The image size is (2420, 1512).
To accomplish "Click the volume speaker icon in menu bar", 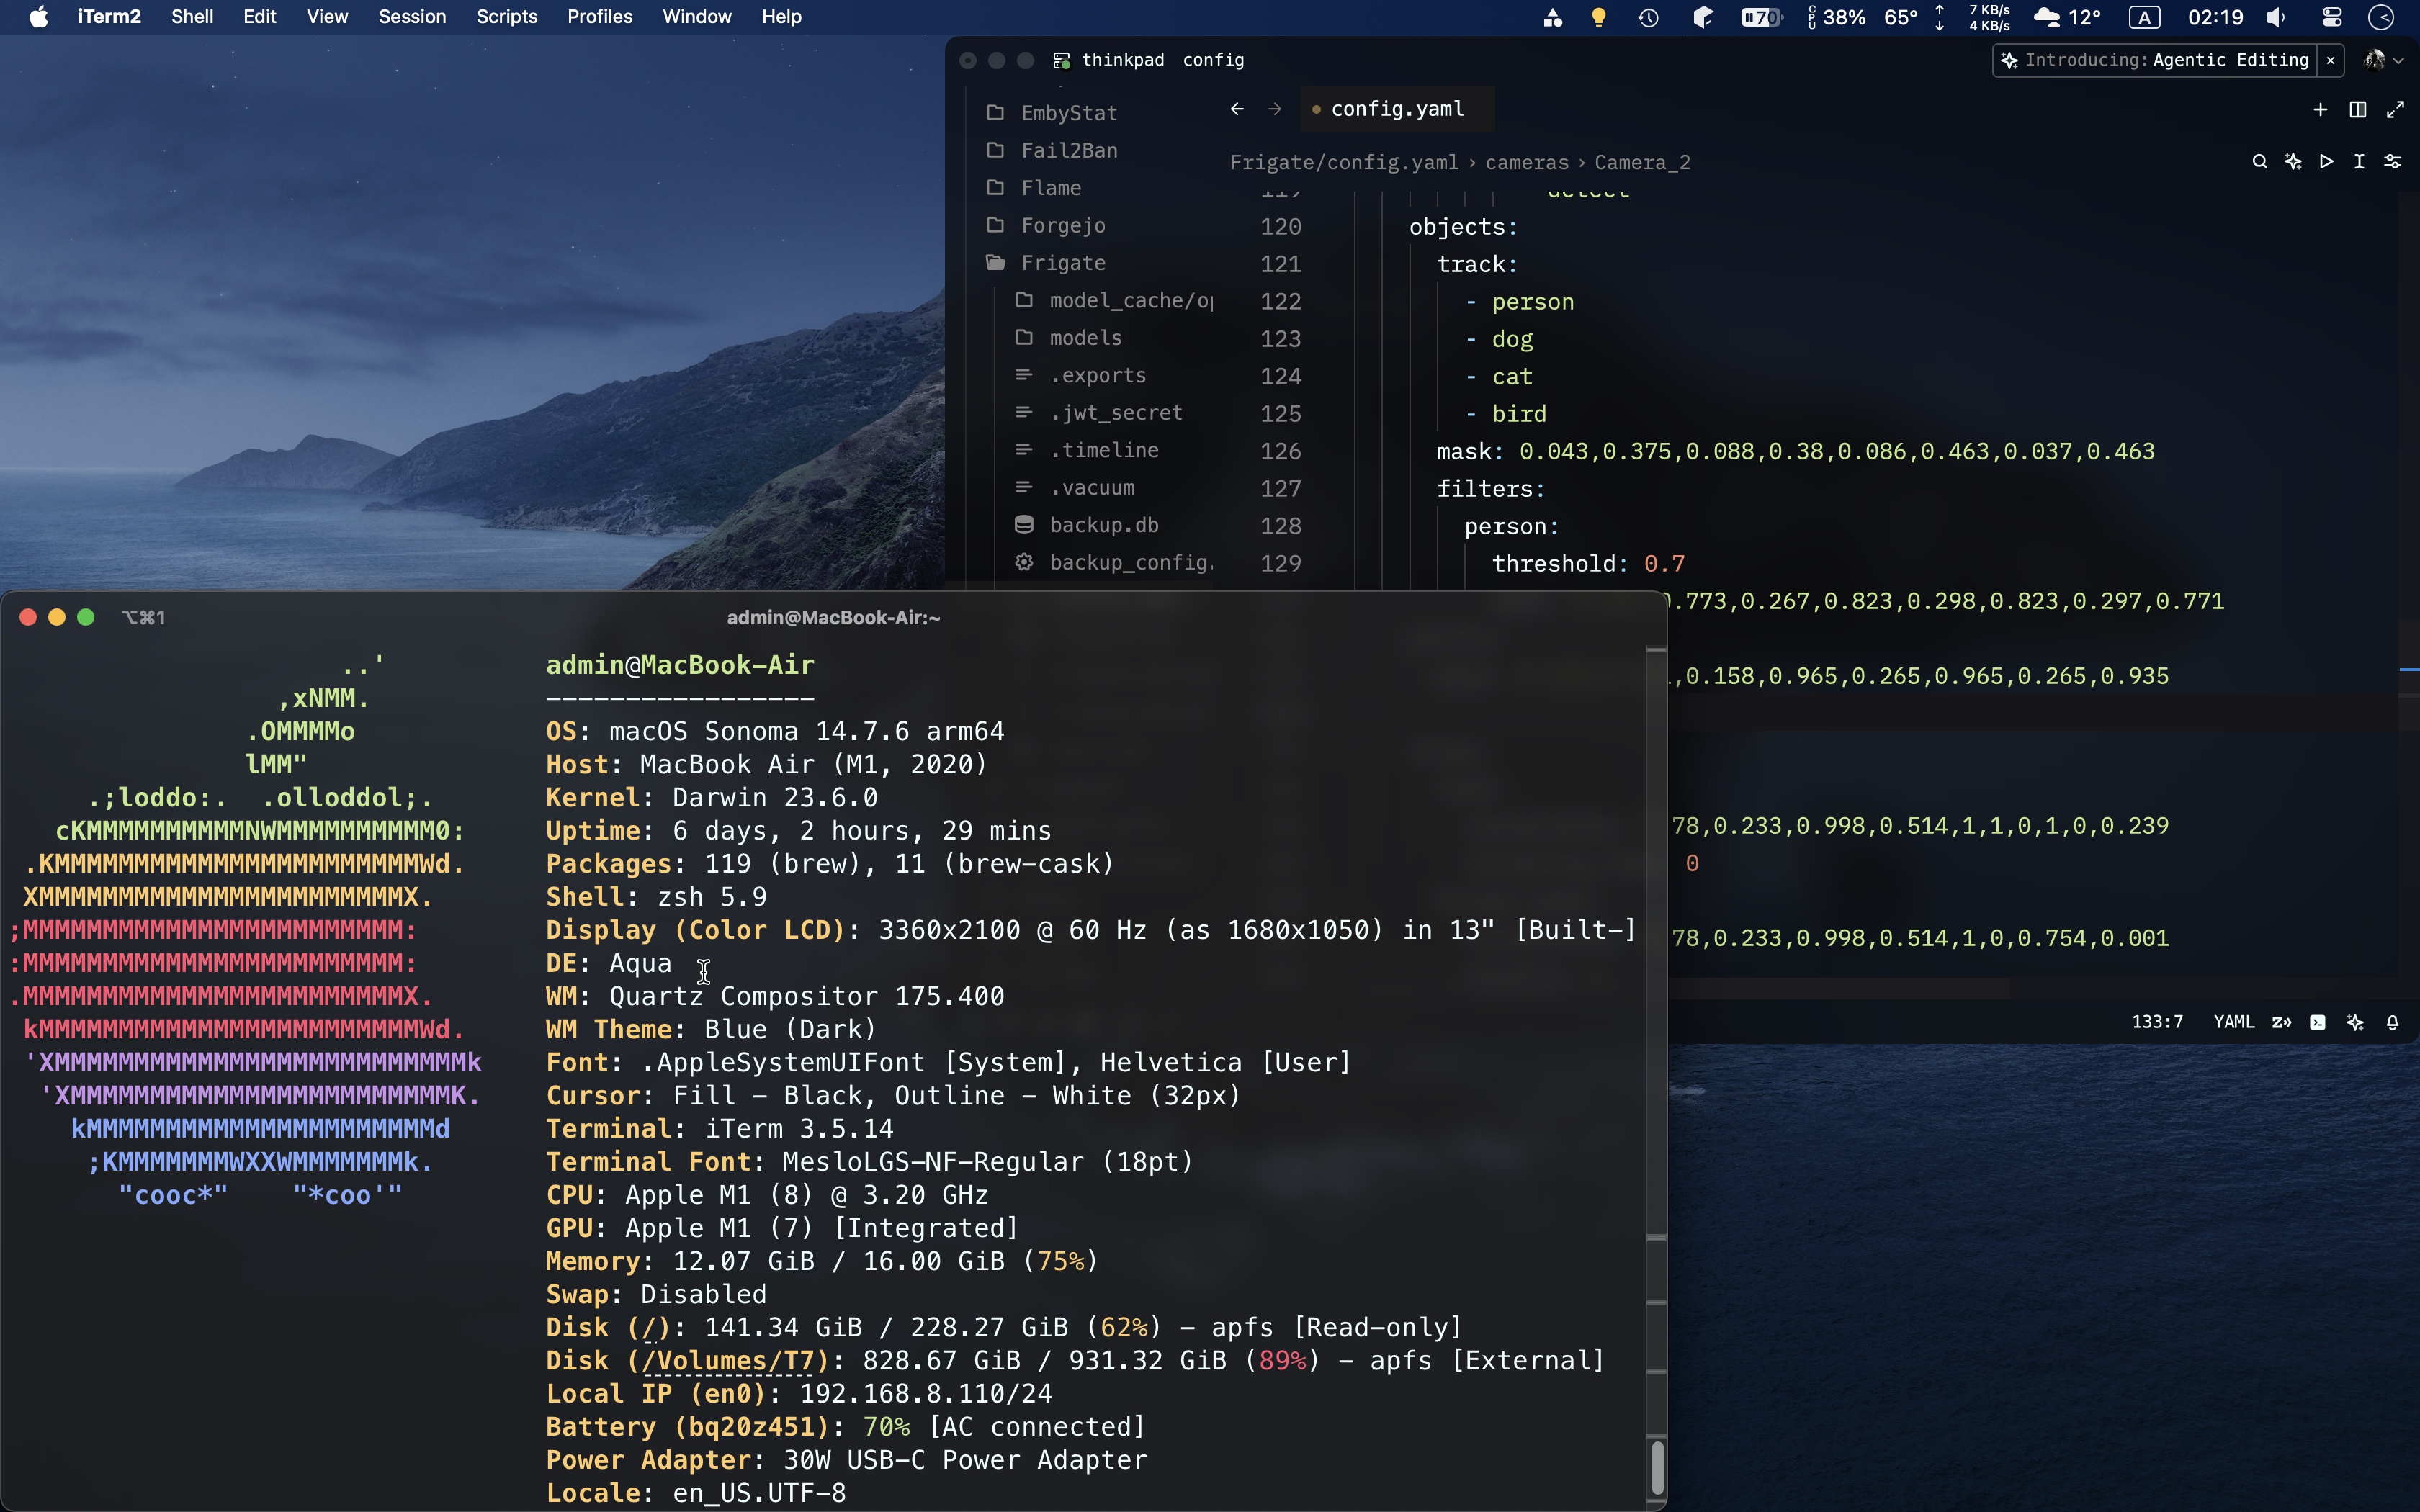I will point(2277,17).
